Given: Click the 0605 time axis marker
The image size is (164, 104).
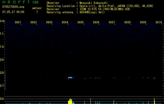Looking at the screenshot, I should pos(80,22).
